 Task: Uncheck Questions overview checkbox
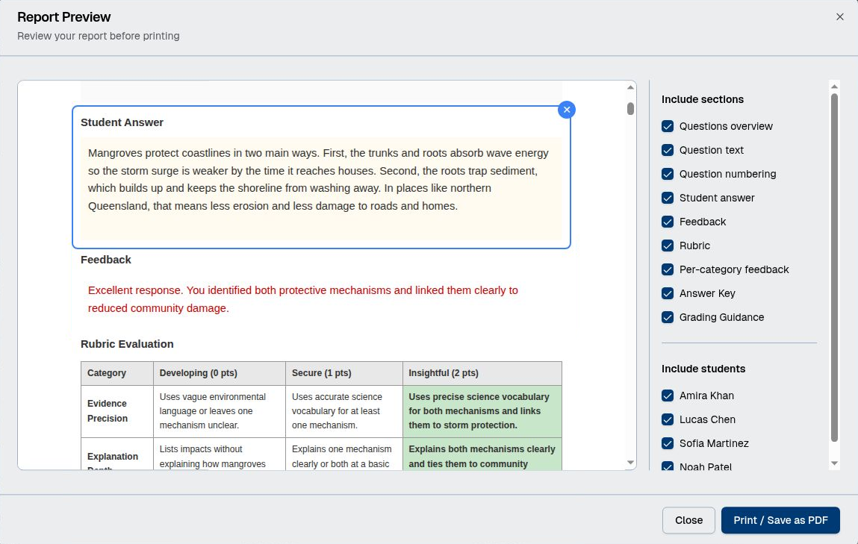click(x=668, y=126)
